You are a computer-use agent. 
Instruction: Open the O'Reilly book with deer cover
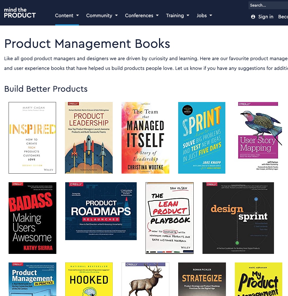coord(145,279)
